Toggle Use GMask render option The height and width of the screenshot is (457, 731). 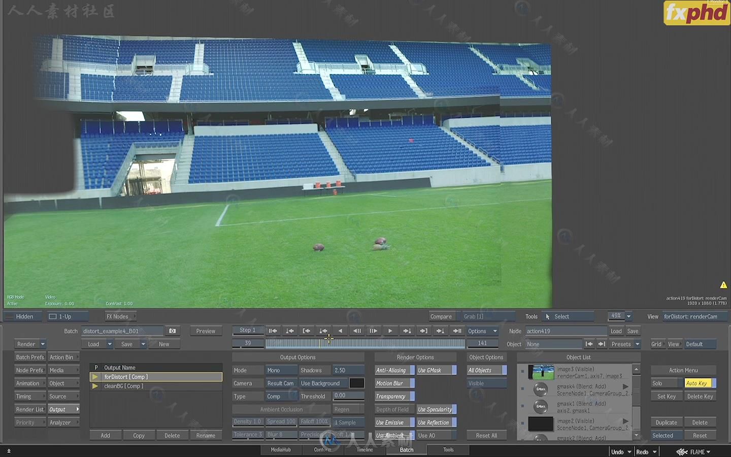tap(437, 370)
